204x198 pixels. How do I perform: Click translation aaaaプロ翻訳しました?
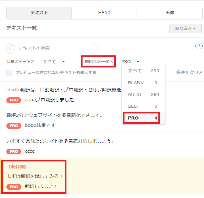pos(49,100)
